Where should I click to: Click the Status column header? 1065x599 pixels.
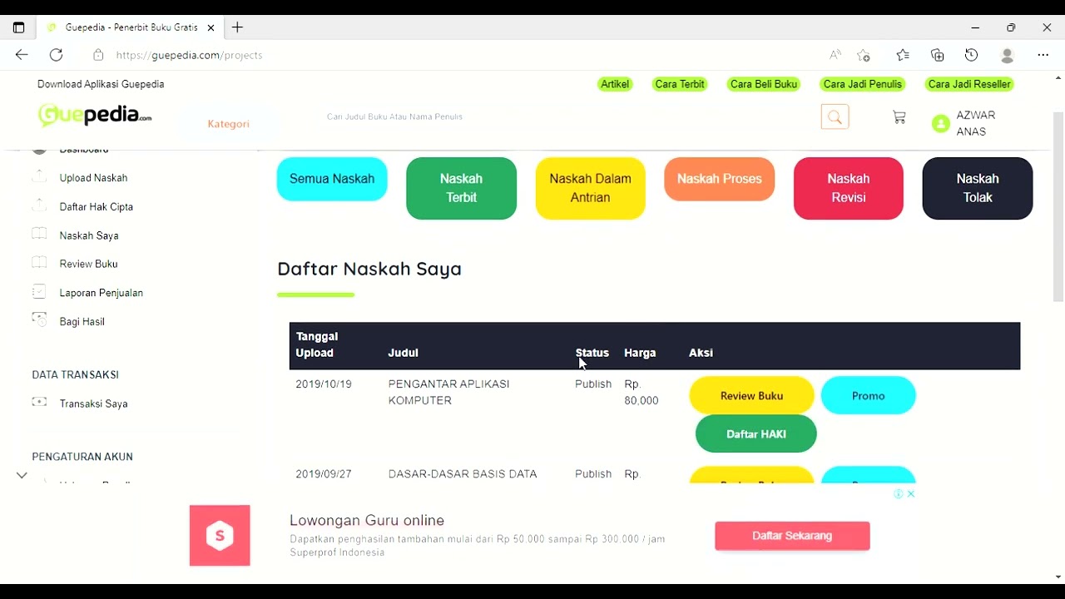point(592,353)
